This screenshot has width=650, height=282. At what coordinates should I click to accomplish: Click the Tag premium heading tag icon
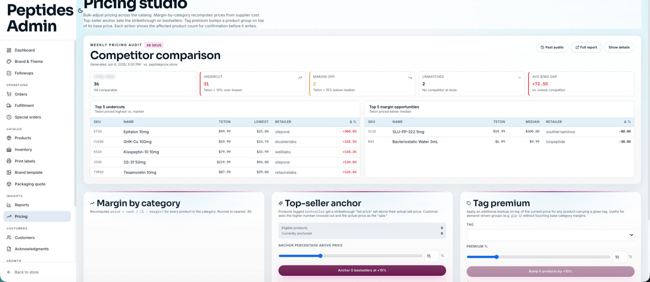(469, 203)
